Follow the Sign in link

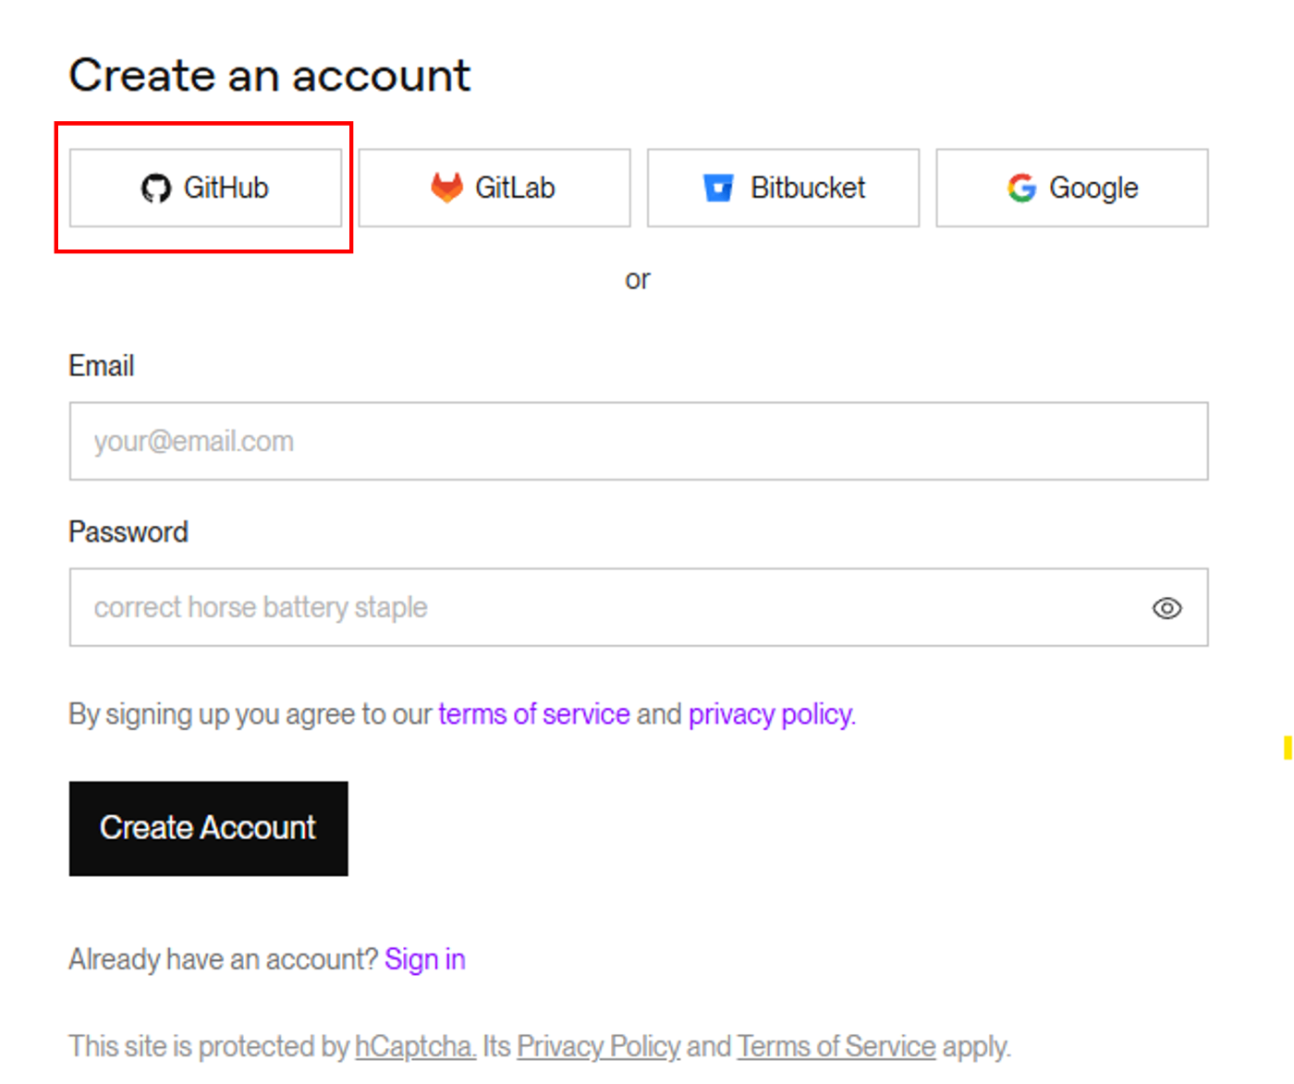[425, 959]
